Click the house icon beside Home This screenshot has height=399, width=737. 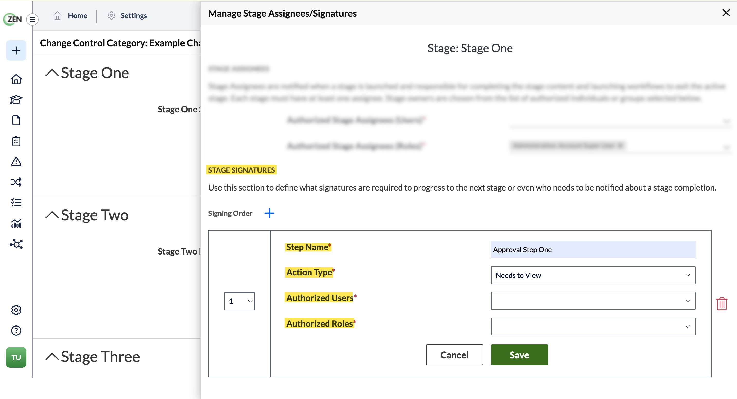tap(58, 15)
